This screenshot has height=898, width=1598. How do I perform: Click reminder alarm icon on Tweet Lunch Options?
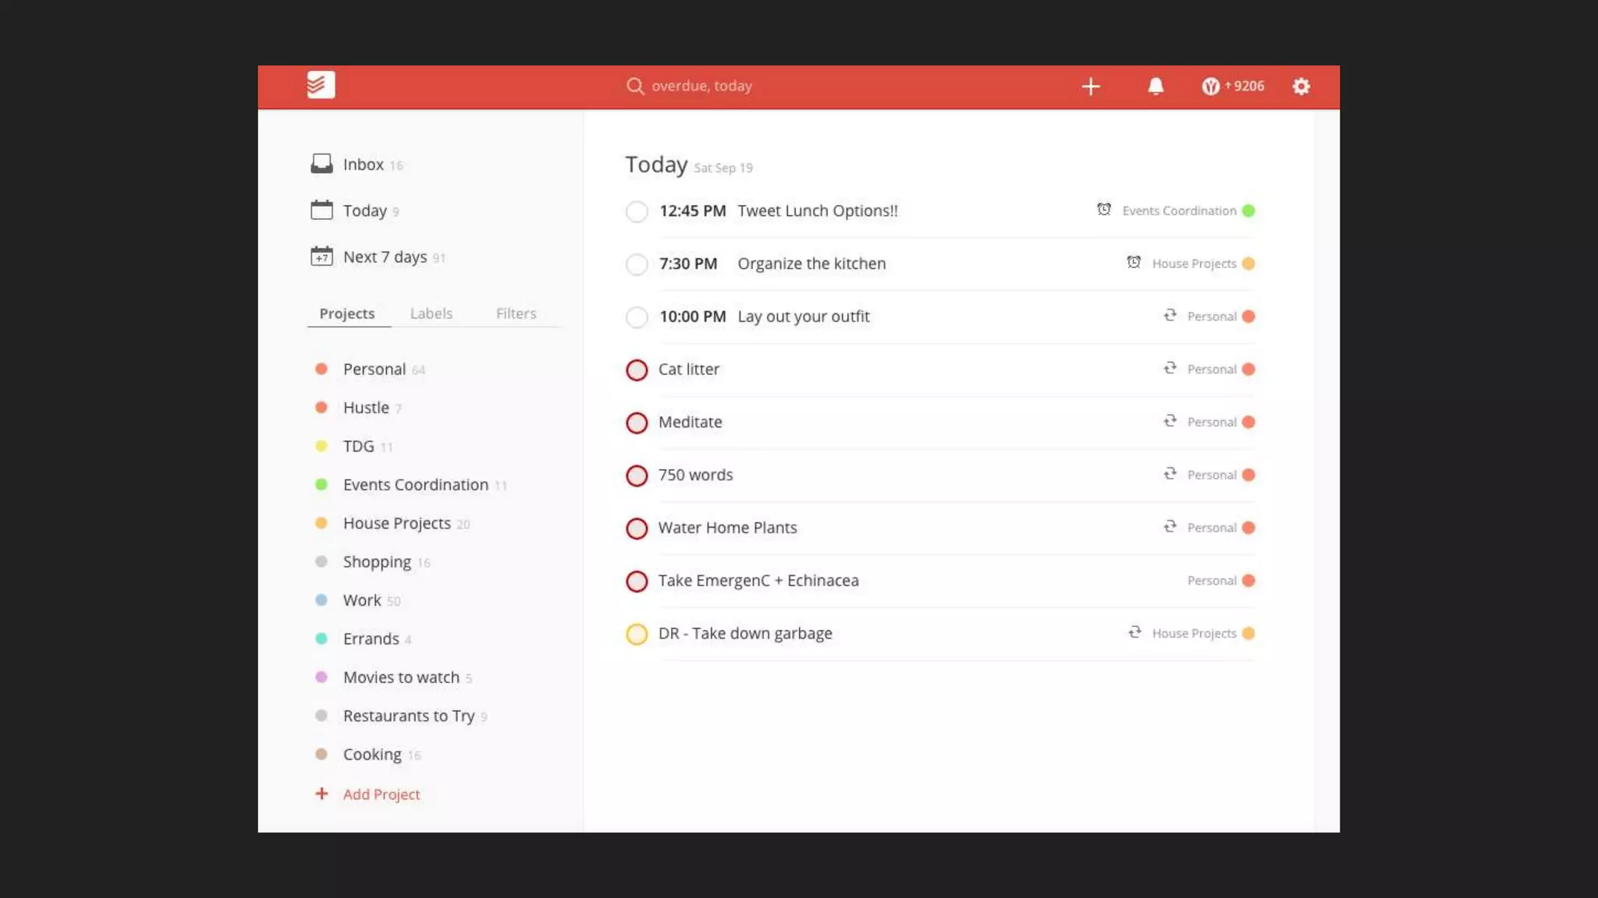[1103, 210]
